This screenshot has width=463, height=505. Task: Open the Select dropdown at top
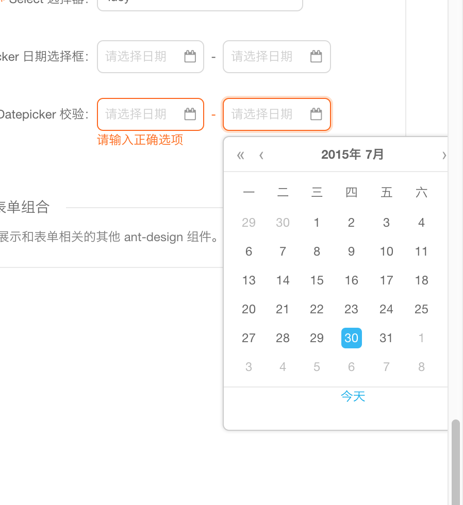click(200, 3)
